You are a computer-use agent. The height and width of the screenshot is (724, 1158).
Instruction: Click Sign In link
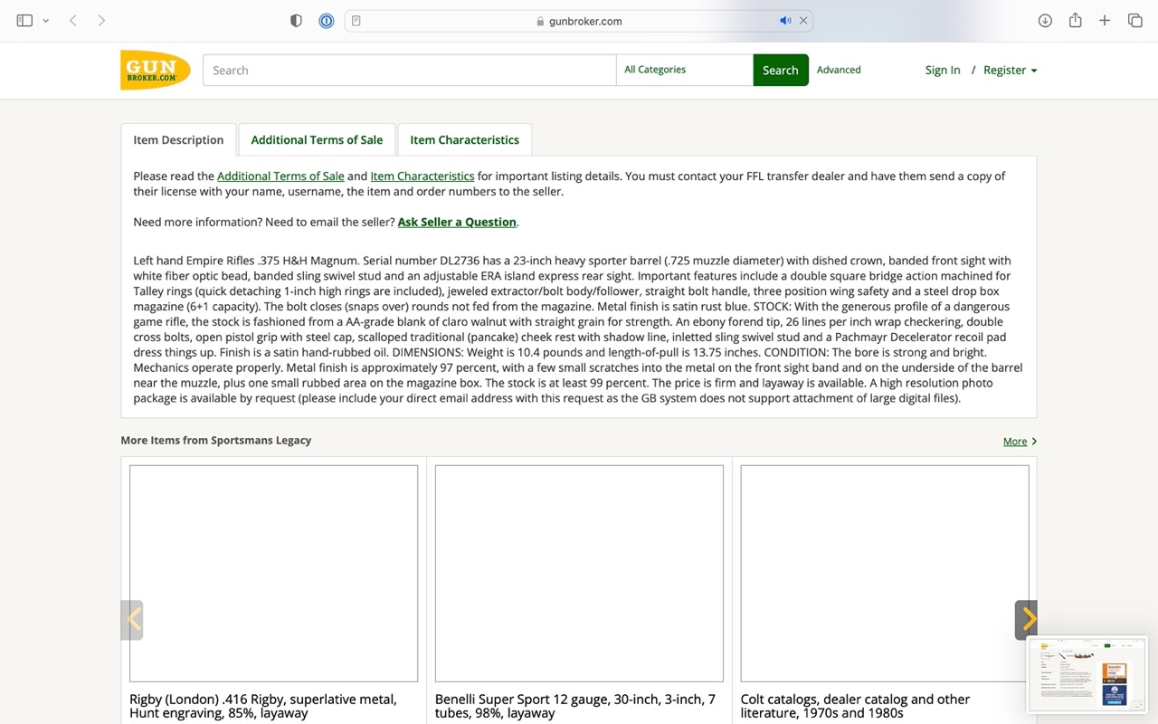(x=943, y=70)
